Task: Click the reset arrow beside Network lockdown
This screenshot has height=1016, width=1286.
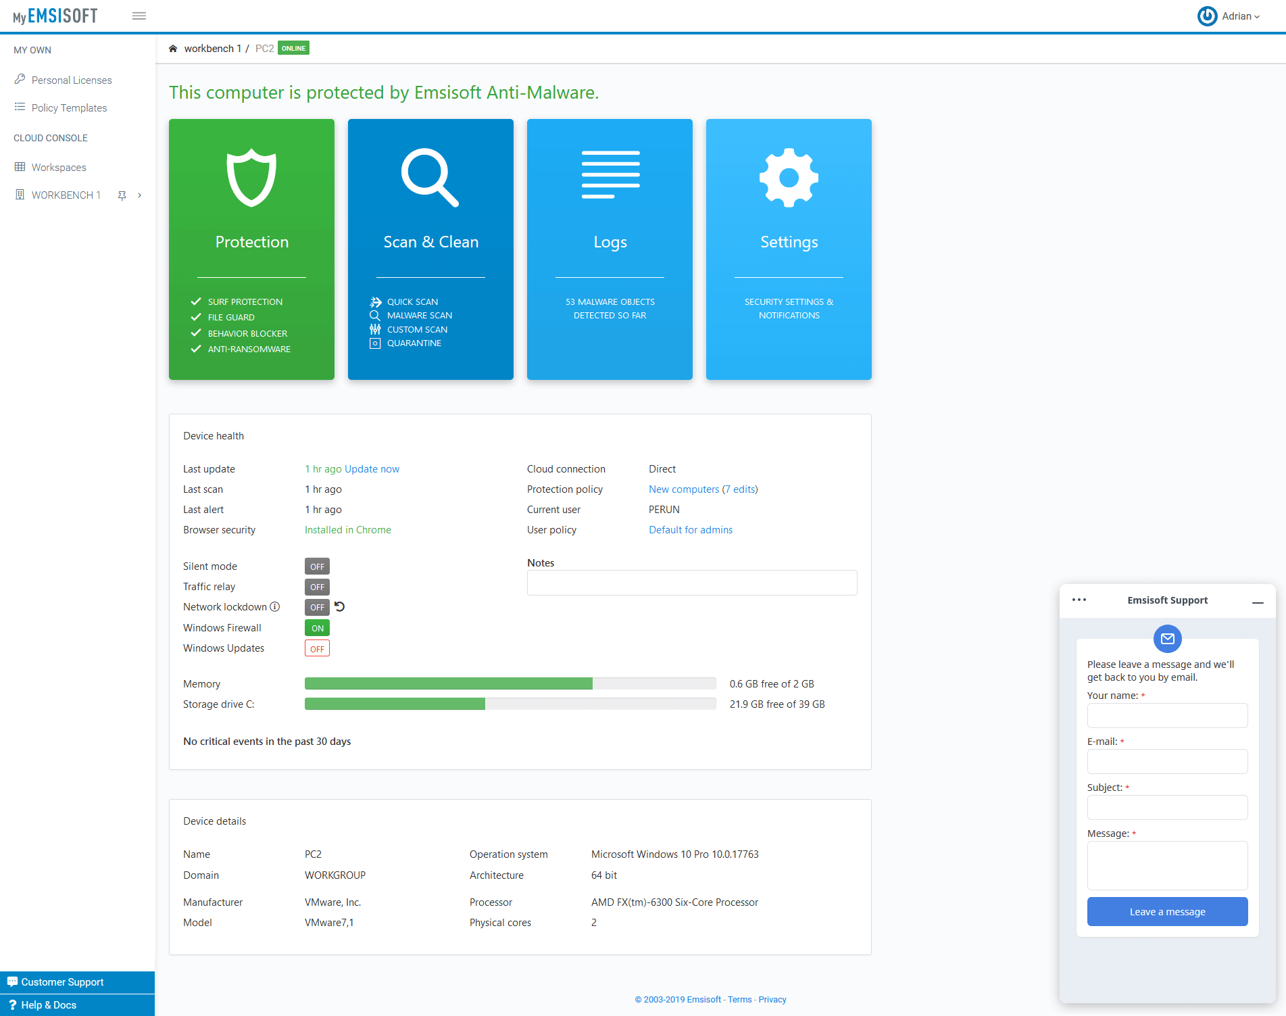Action: point(340,606)
